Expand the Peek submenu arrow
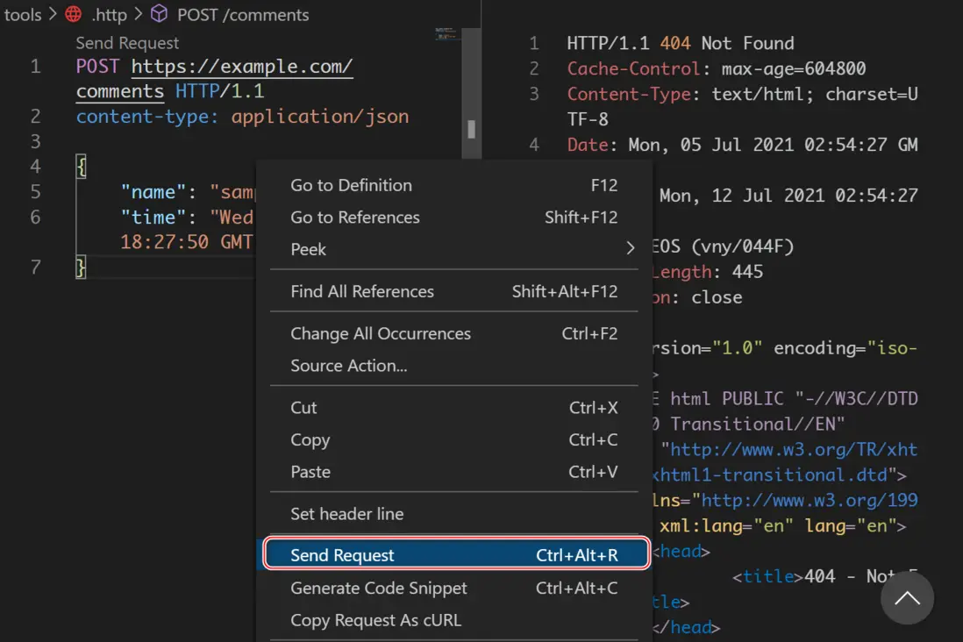This screenshot has width=963, height=642. click(x=630, y=249)
